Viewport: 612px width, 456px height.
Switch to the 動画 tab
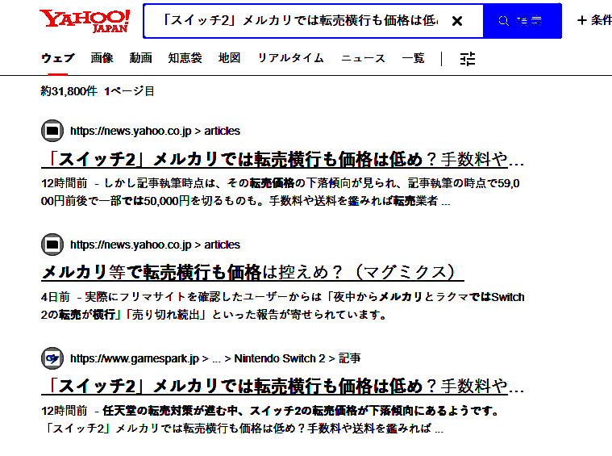tap(140, 58)
